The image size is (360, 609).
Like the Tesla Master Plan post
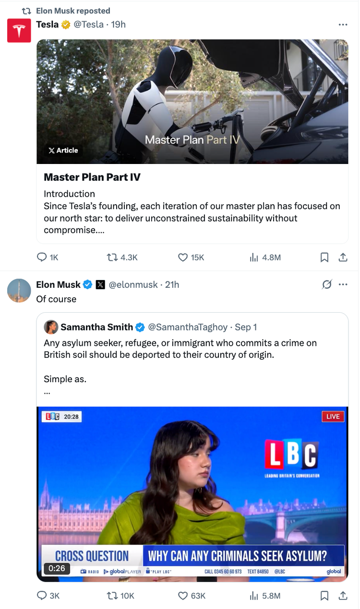click(x=183, y=258)
